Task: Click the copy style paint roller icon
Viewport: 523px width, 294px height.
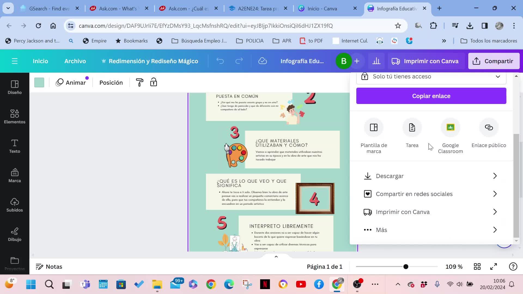Action: pos(139,82)
